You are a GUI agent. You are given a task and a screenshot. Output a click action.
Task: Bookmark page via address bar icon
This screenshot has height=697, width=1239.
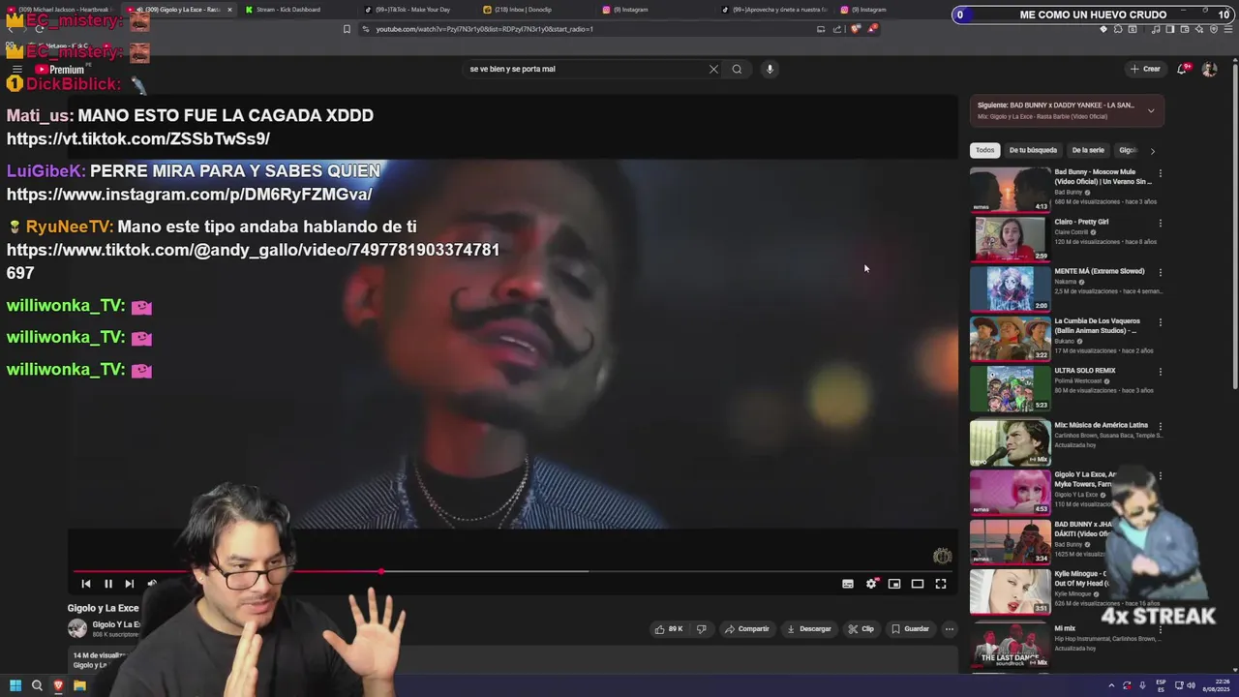click(x=347, y=29)
